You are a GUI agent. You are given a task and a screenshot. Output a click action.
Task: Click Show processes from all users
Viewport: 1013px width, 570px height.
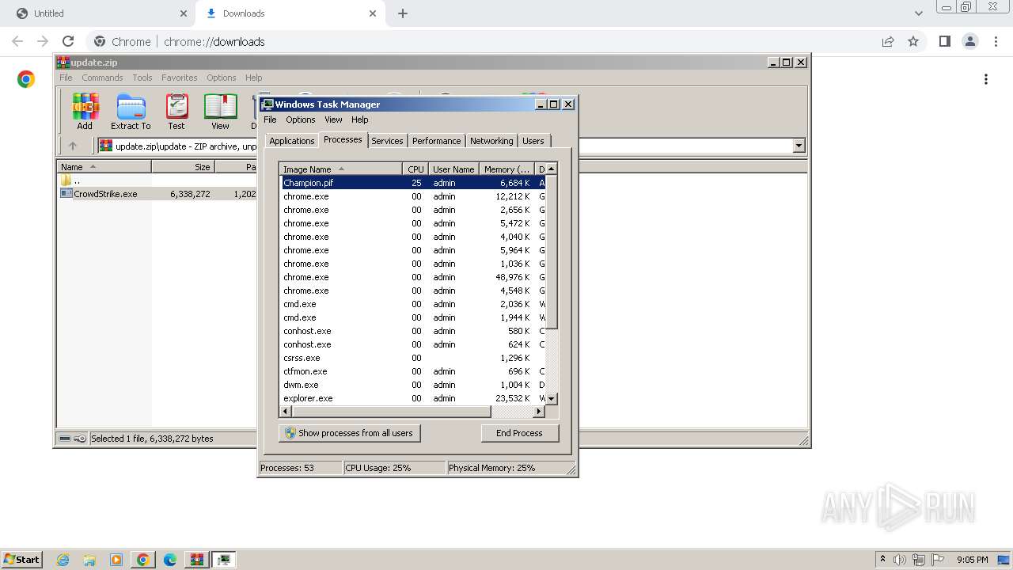coord(349,433)
